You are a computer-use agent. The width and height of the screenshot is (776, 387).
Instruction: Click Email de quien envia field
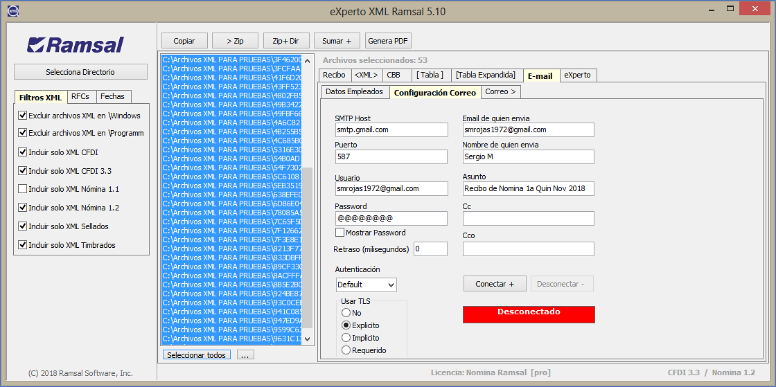[x=529, y=130]
